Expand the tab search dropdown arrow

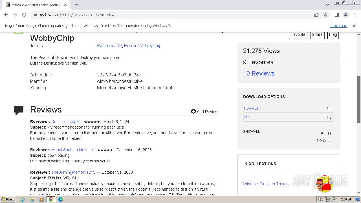click(x=327, y=5)
